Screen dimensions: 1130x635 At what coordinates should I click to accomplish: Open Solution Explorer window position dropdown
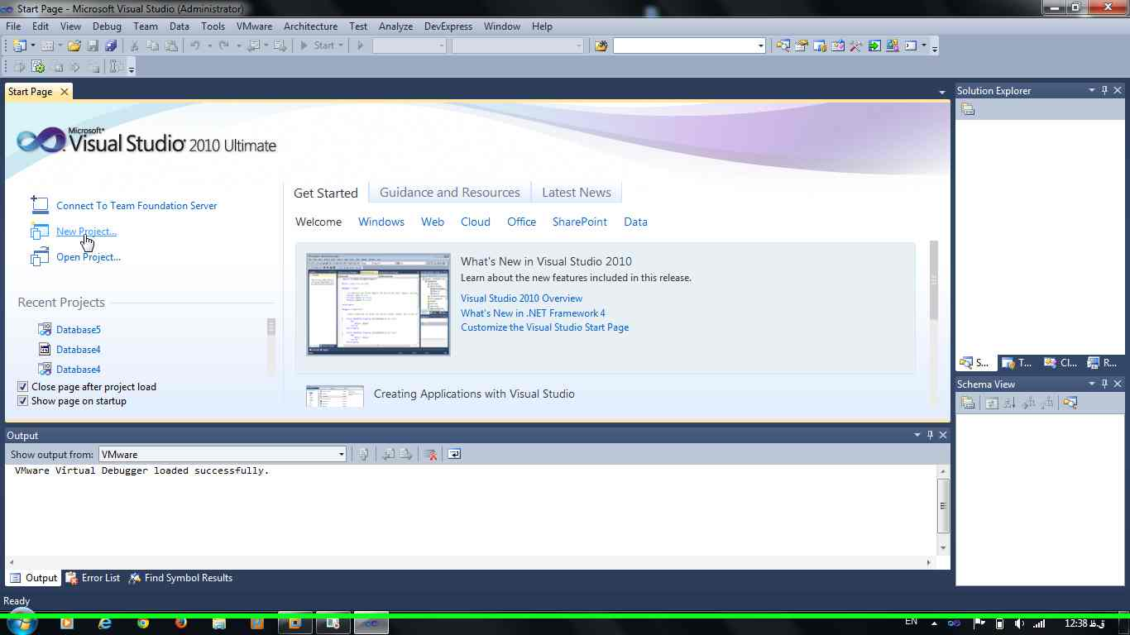click(1091, 90)
